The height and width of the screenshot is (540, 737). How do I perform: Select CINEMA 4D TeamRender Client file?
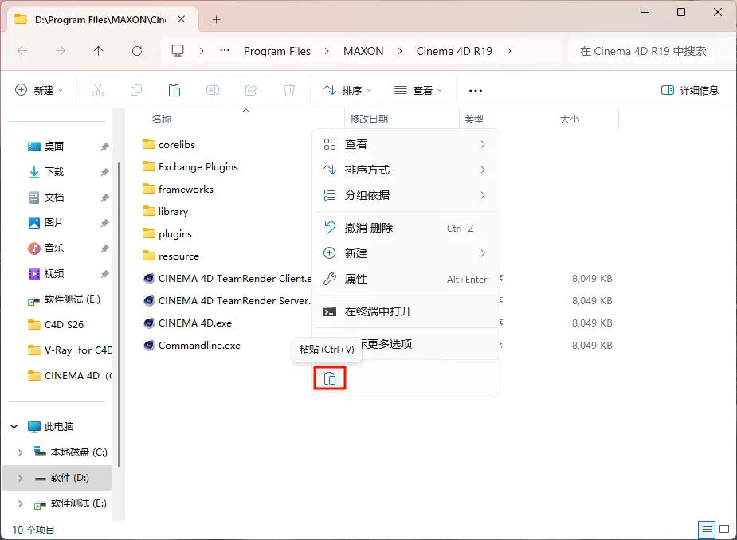(227, 278)
